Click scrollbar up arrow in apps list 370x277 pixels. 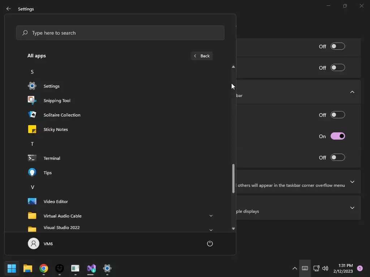click(233, 67)
